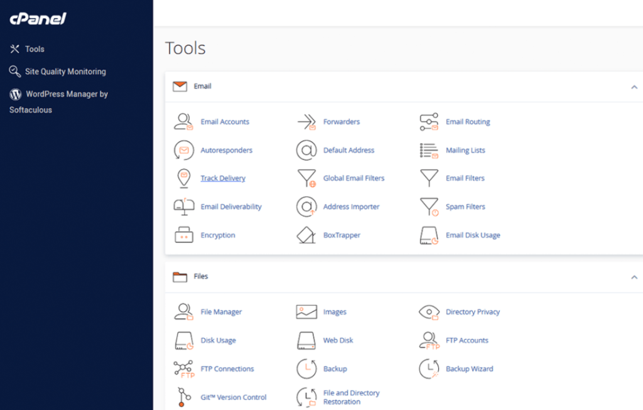Click the Address Importer icon

pos(306,207)
